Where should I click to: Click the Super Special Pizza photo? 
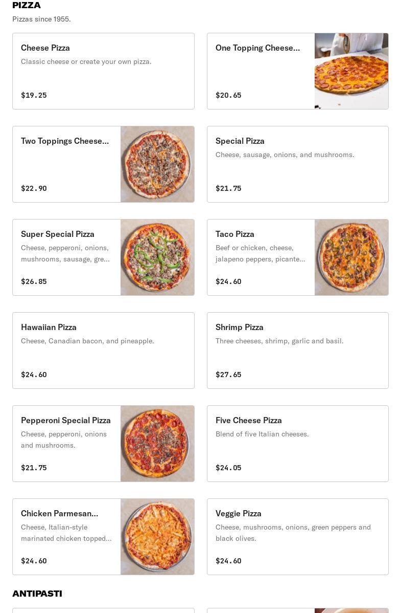click(157, 257)
